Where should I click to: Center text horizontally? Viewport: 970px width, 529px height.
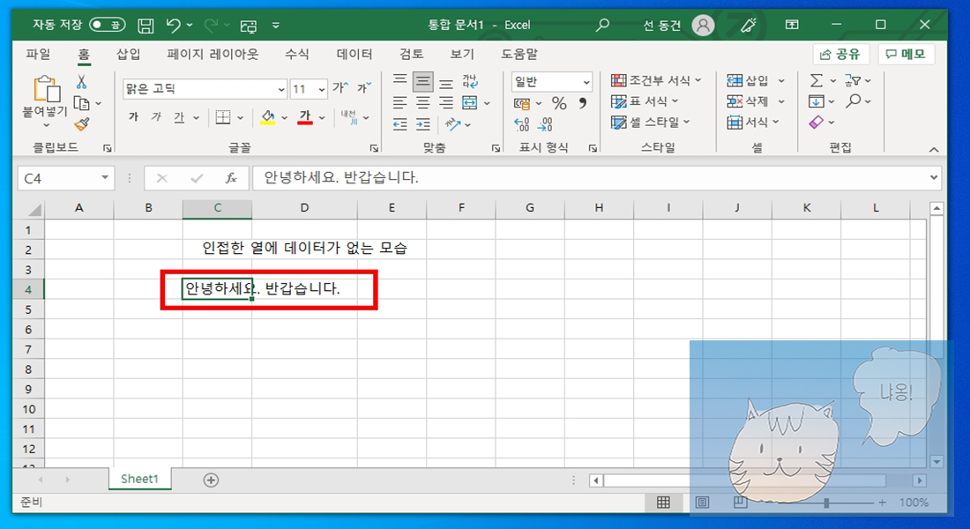[x=423, y=102]
